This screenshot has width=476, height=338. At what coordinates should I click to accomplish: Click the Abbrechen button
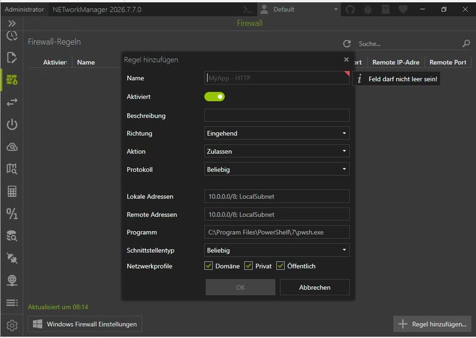click(x=315, y=287)
